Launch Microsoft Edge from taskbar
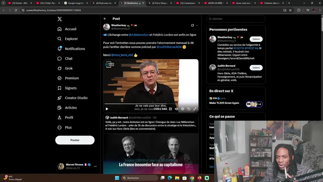The height and width of the screenshot is (182, 323). (170, 178)
